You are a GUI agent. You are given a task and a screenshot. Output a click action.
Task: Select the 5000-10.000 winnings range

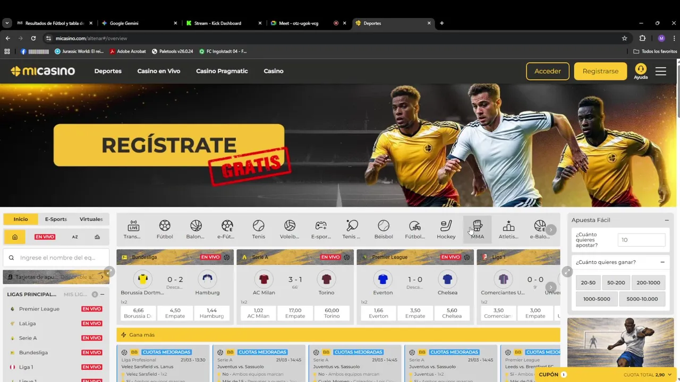point(642,299)
